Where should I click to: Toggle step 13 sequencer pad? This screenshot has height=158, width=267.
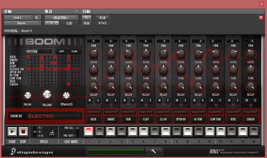(x=220, y=132)
